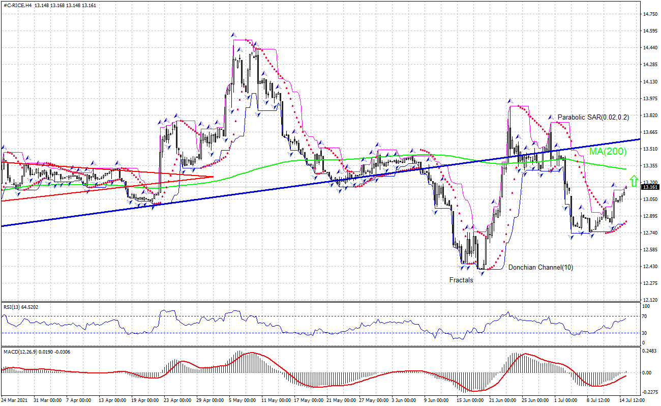Click the MA(200) indicator label
Viewport: 661px width, 406px height.
[608, 151]
